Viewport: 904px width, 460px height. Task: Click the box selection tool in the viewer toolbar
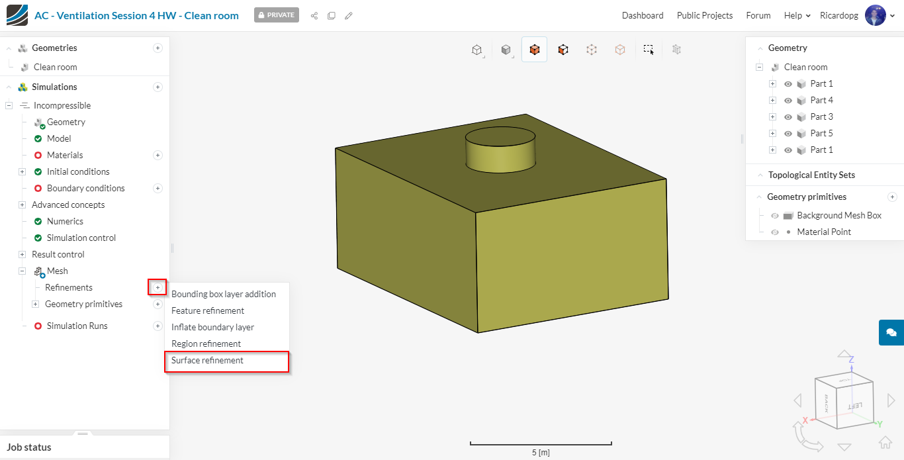pyautogui.click(x=649, y=50)
